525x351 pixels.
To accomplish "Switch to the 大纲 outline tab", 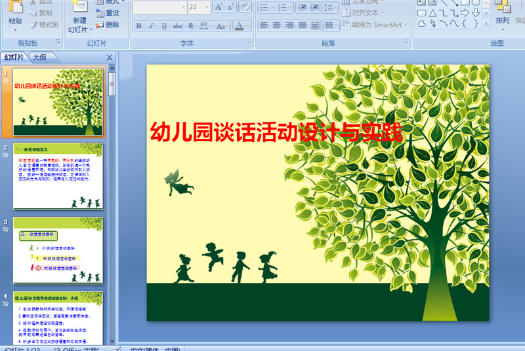I will (x=40, y=58).
